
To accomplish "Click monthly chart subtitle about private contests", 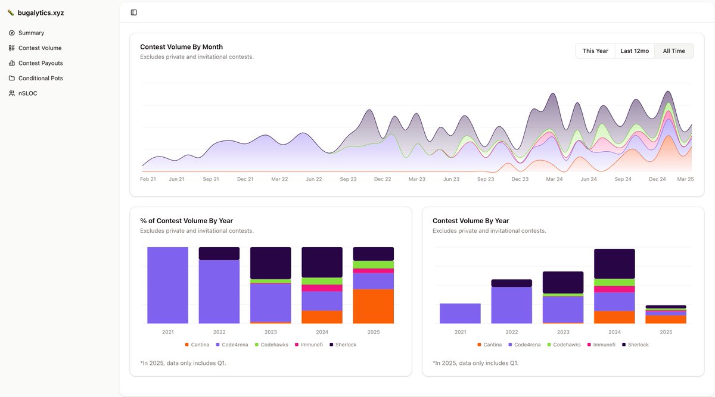I will tap(197, 57).
